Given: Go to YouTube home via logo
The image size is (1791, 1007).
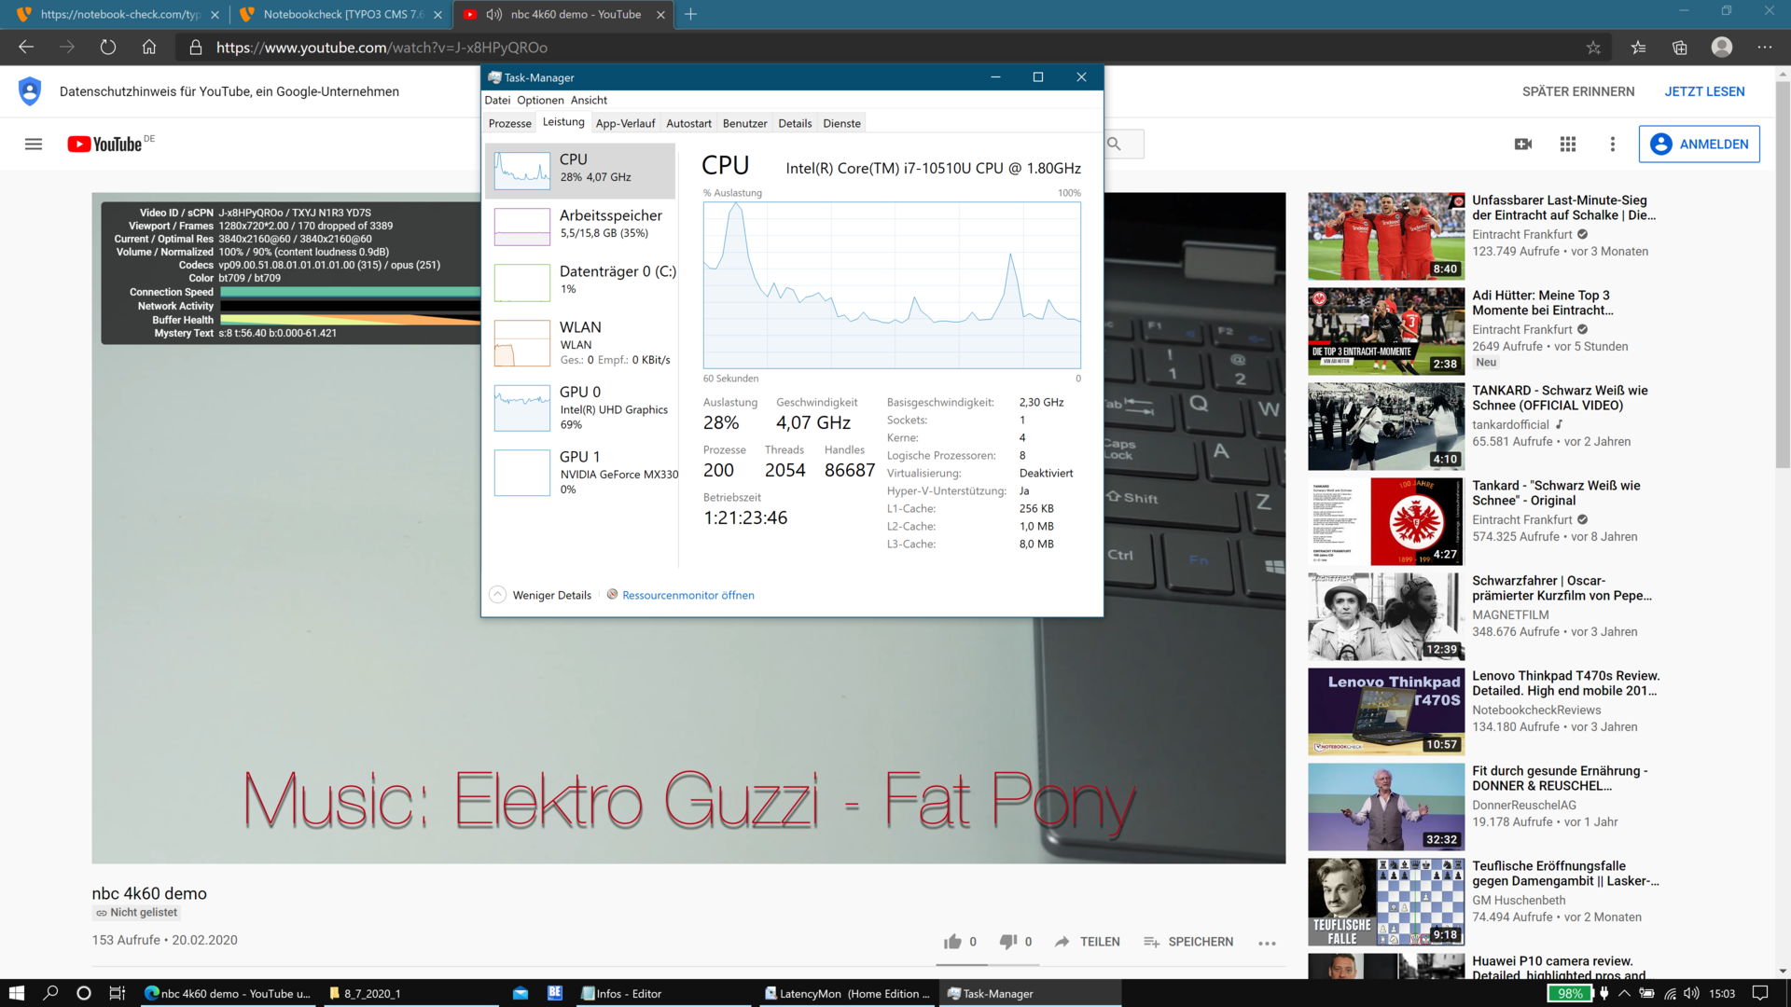Looking at the screenshot, I should 104,144.
